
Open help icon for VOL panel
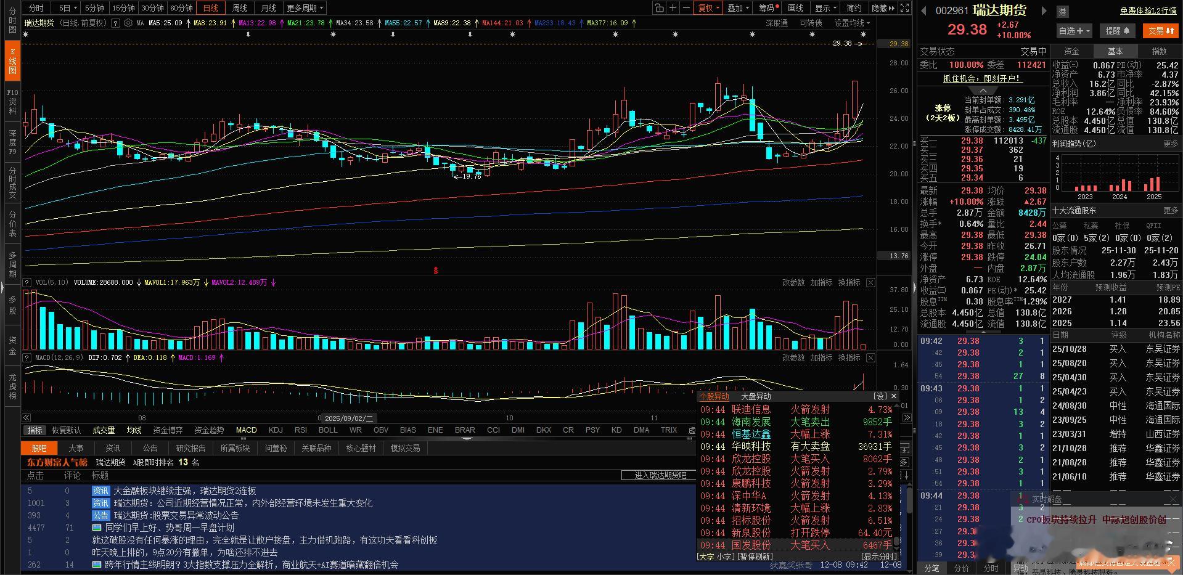tap(27, 282)
